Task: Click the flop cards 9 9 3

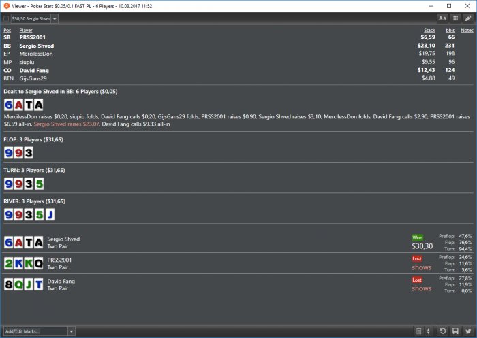Action: (x=18, y=153)
